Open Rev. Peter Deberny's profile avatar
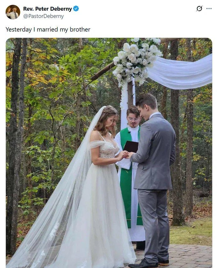Viewport: 218px width, 268px height. (x=13, y=12)
